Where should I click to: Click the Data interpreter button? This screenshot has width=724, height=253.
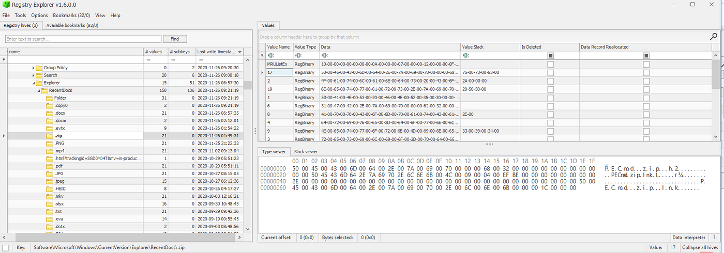click(688, 238)
